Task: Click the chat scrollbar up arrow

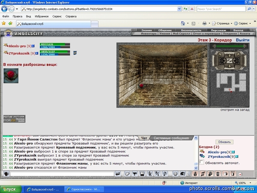Action: pos(196,138)
